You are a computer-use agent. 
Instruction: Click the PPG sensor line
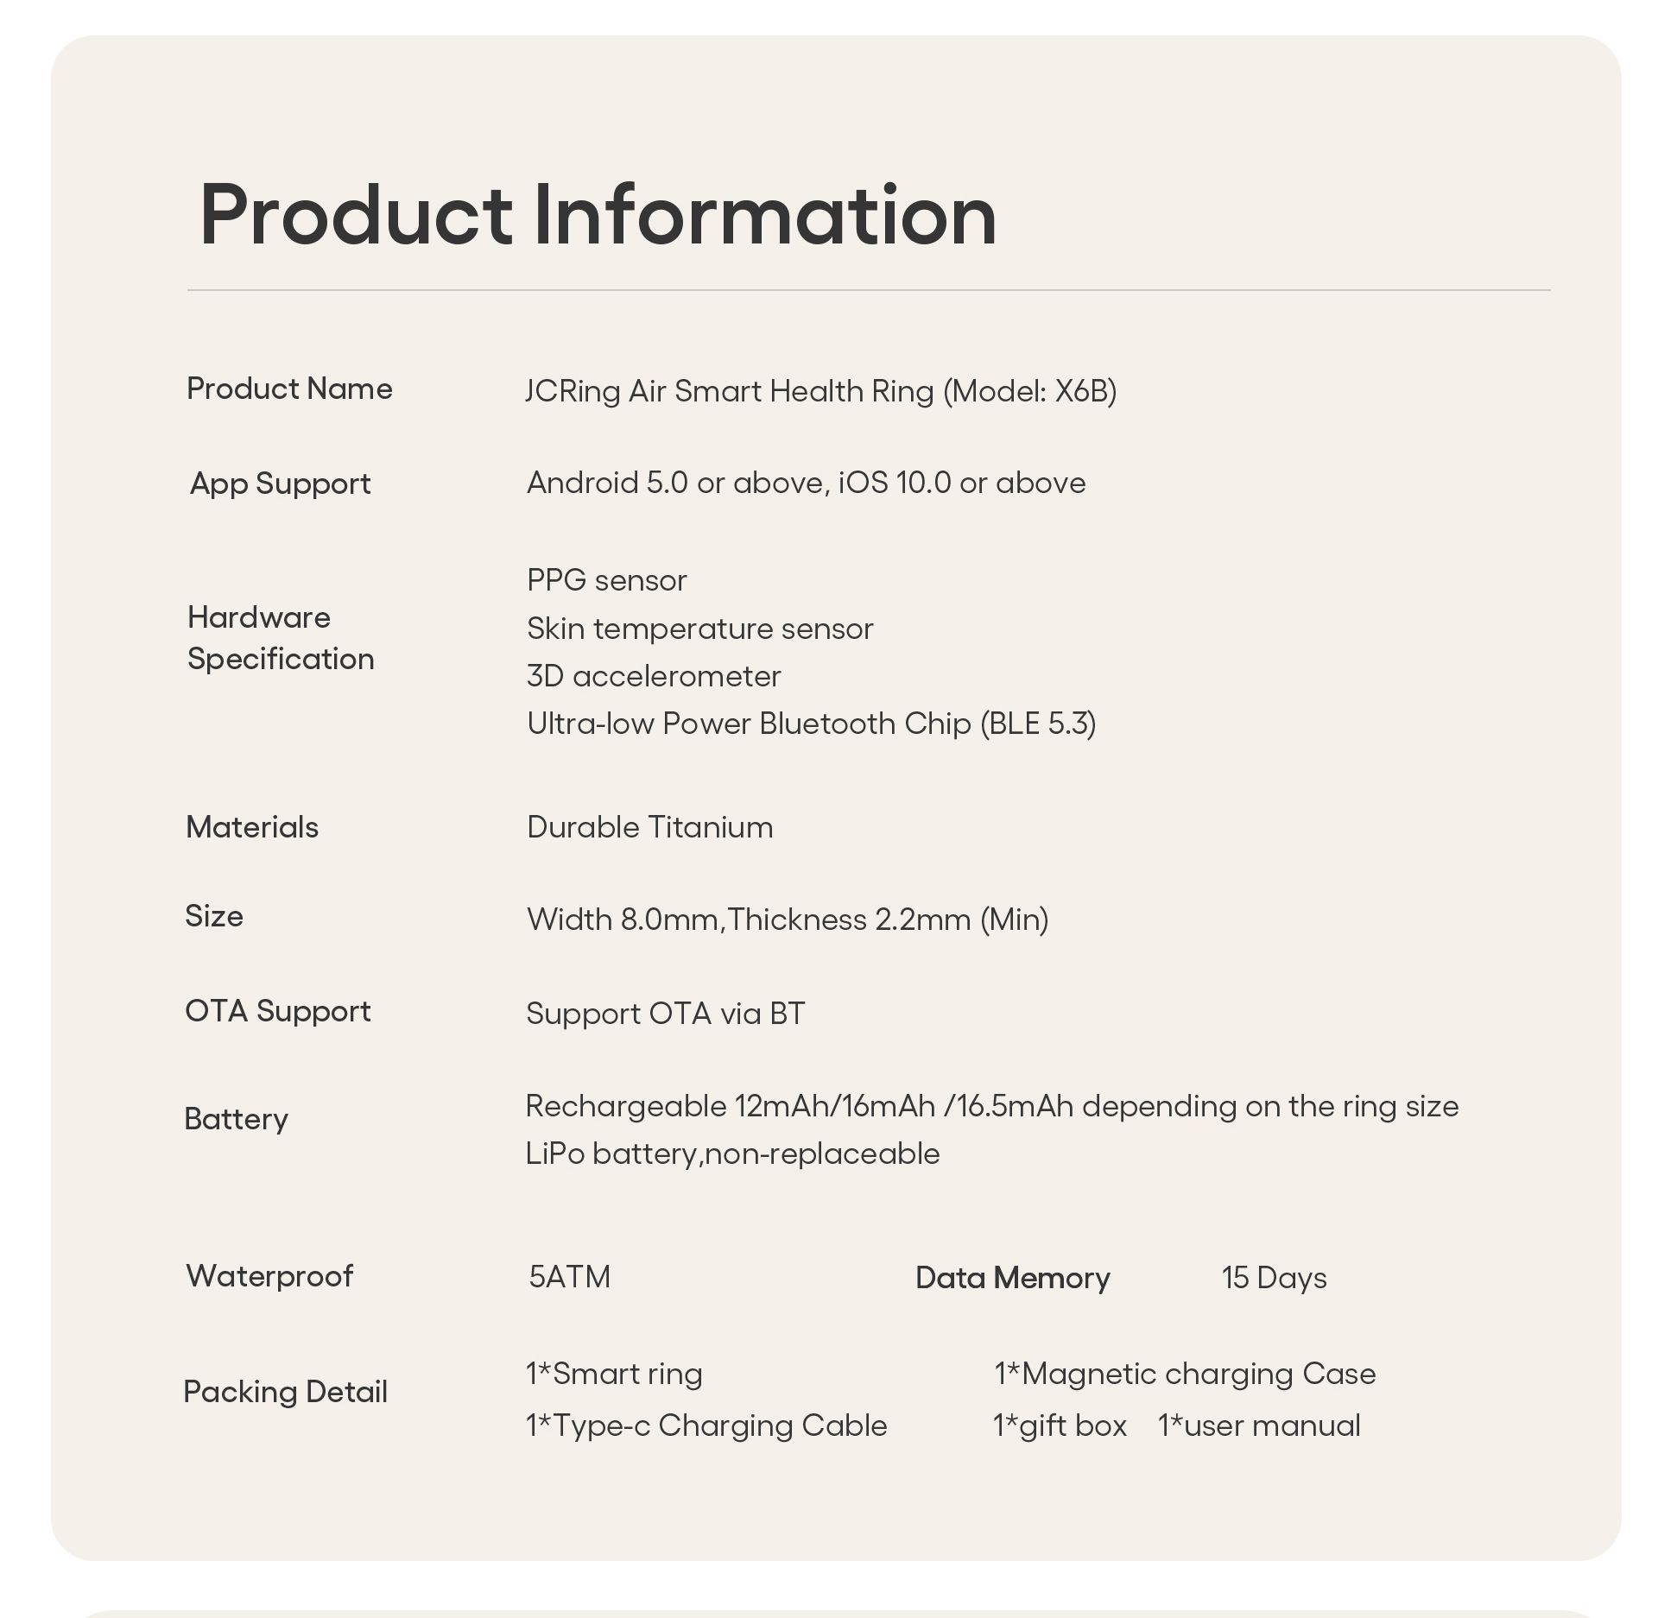(606, 581)
